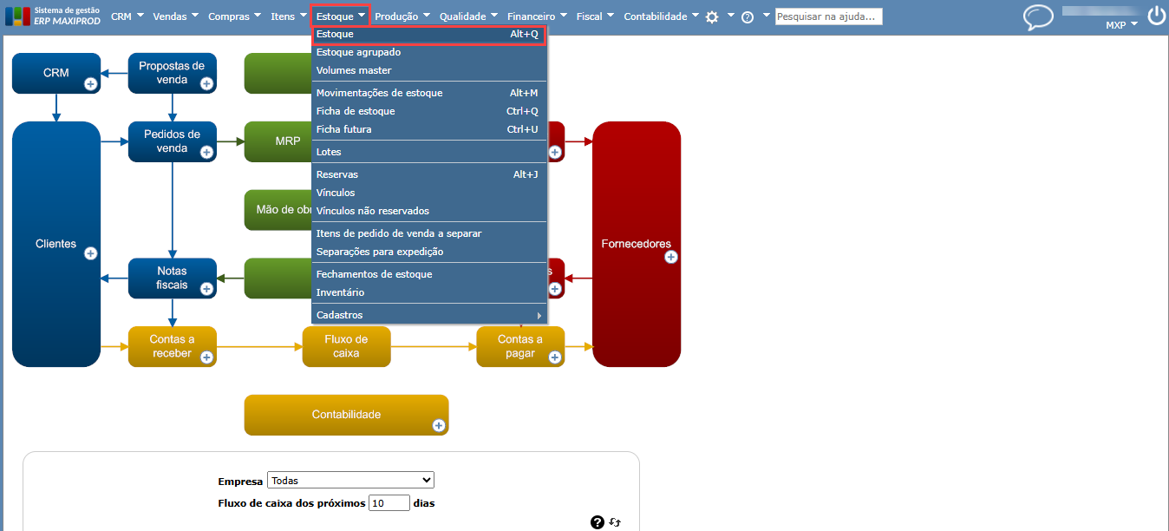Click the power logout icon
1169x531 pixels.
(1156, 16)
